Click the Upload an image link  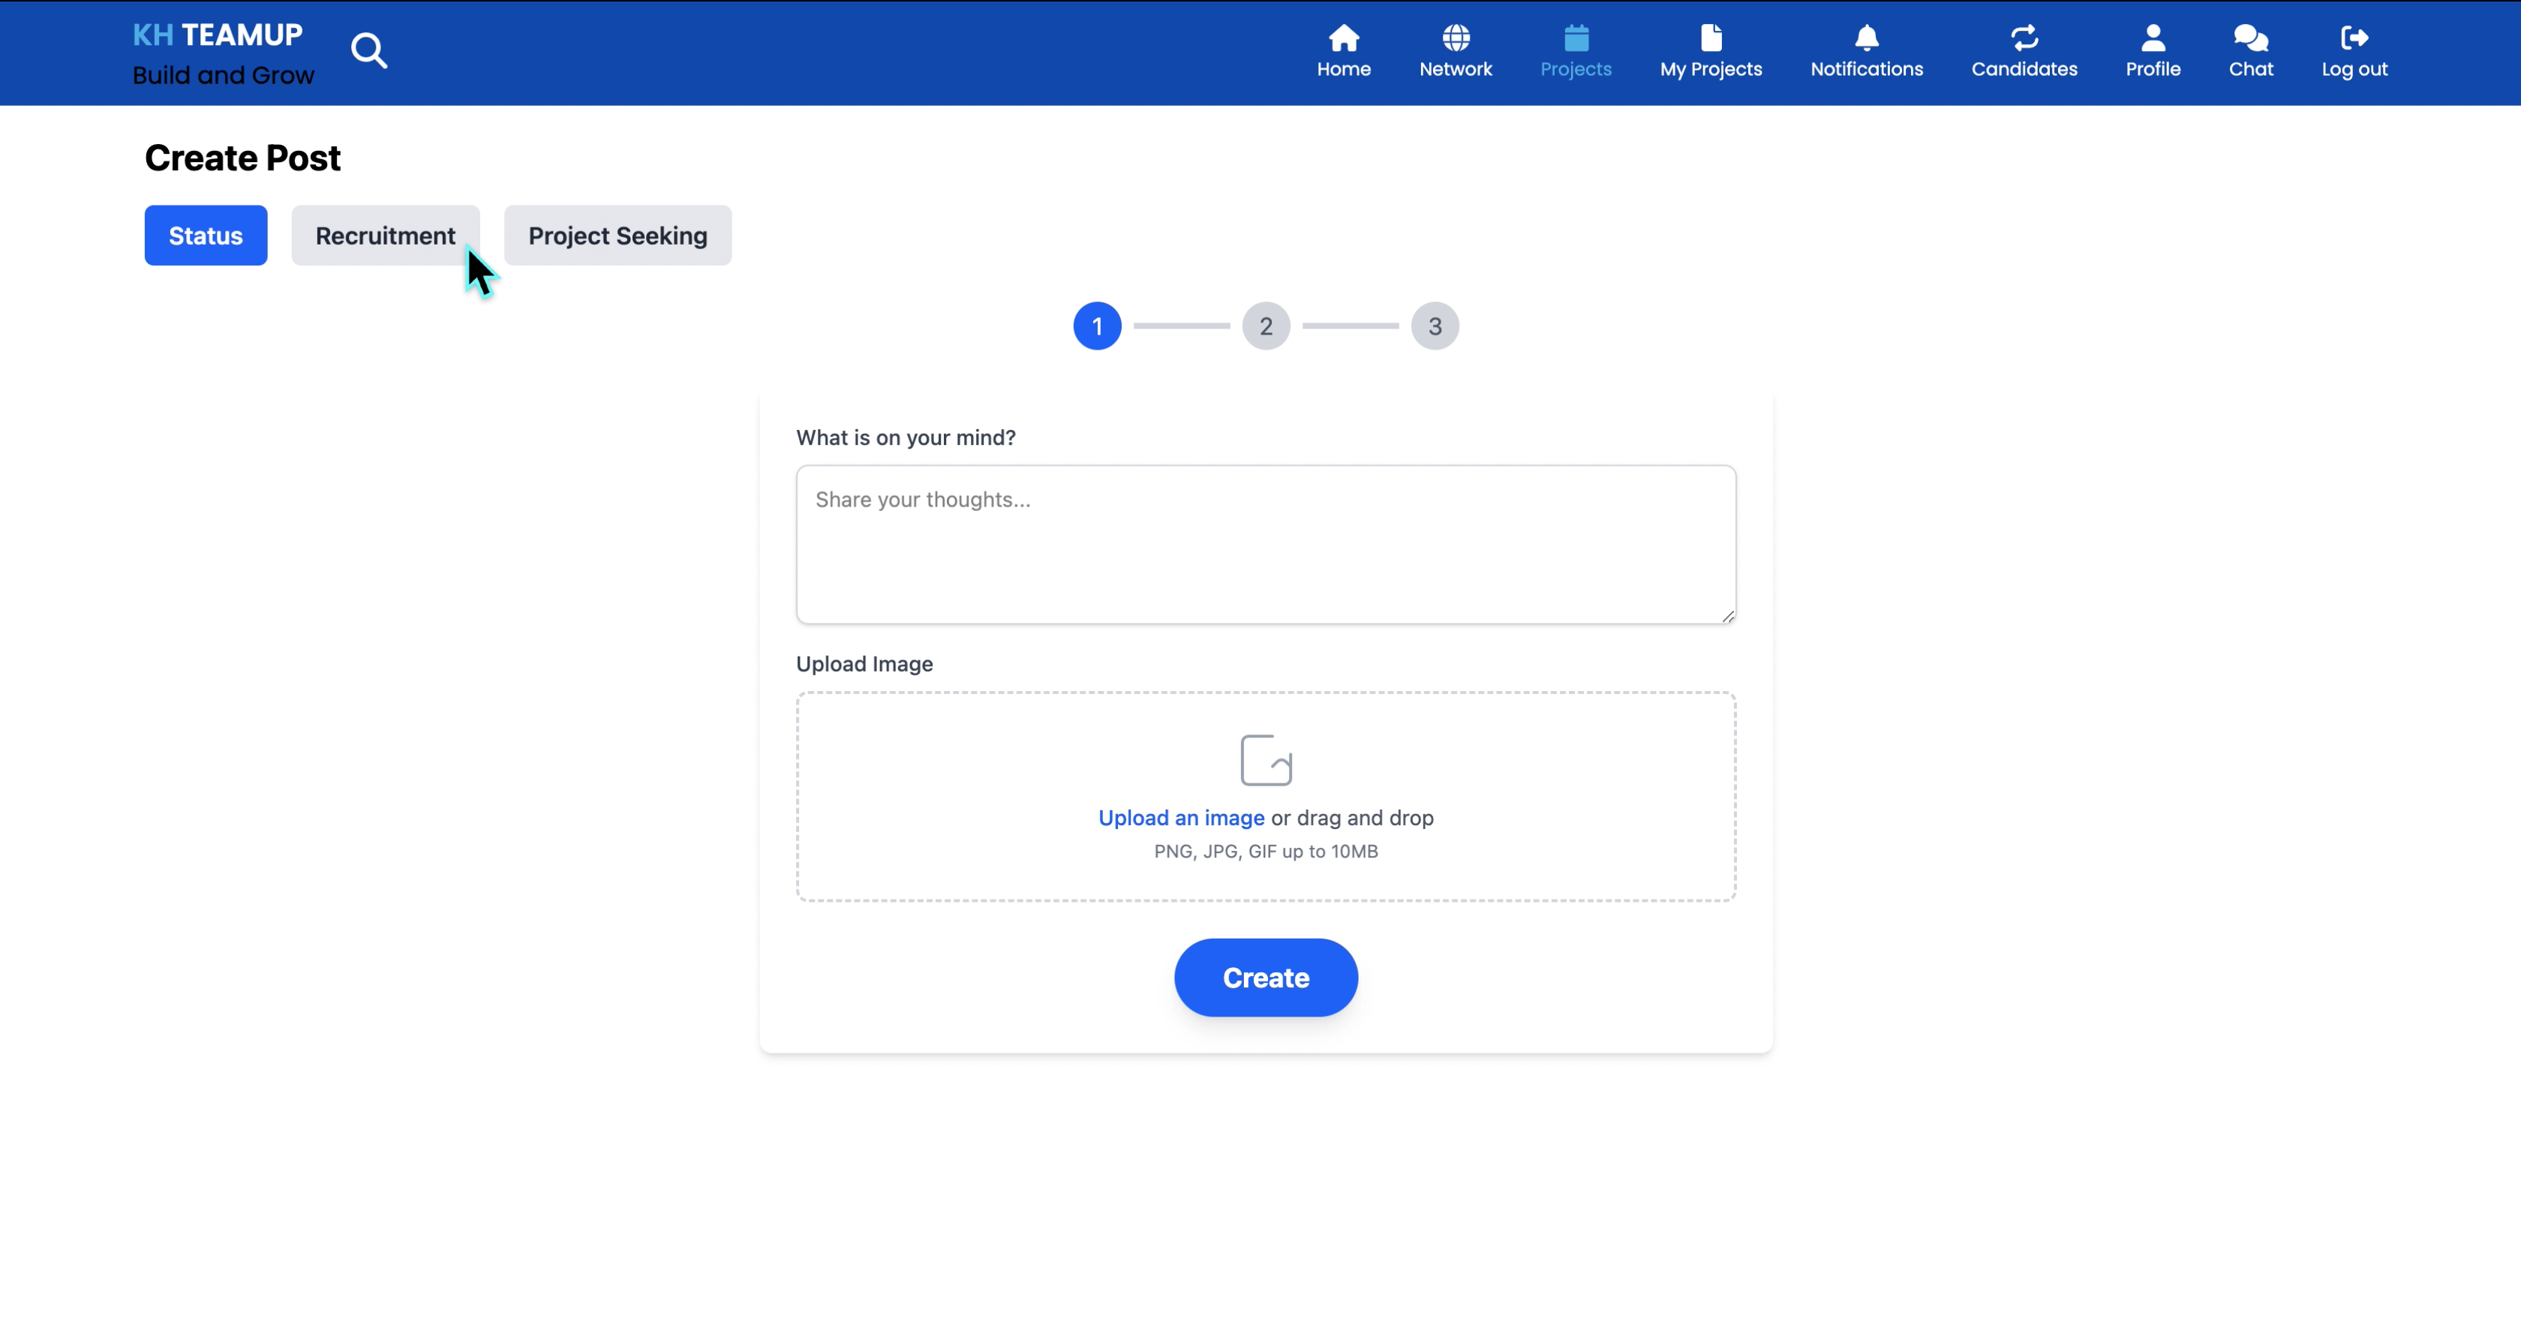tap(1180, 817)
